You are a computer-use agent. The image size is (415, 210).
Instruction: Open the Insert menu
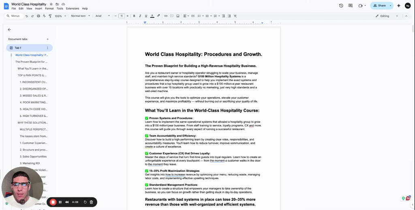(x=39, y=9)
